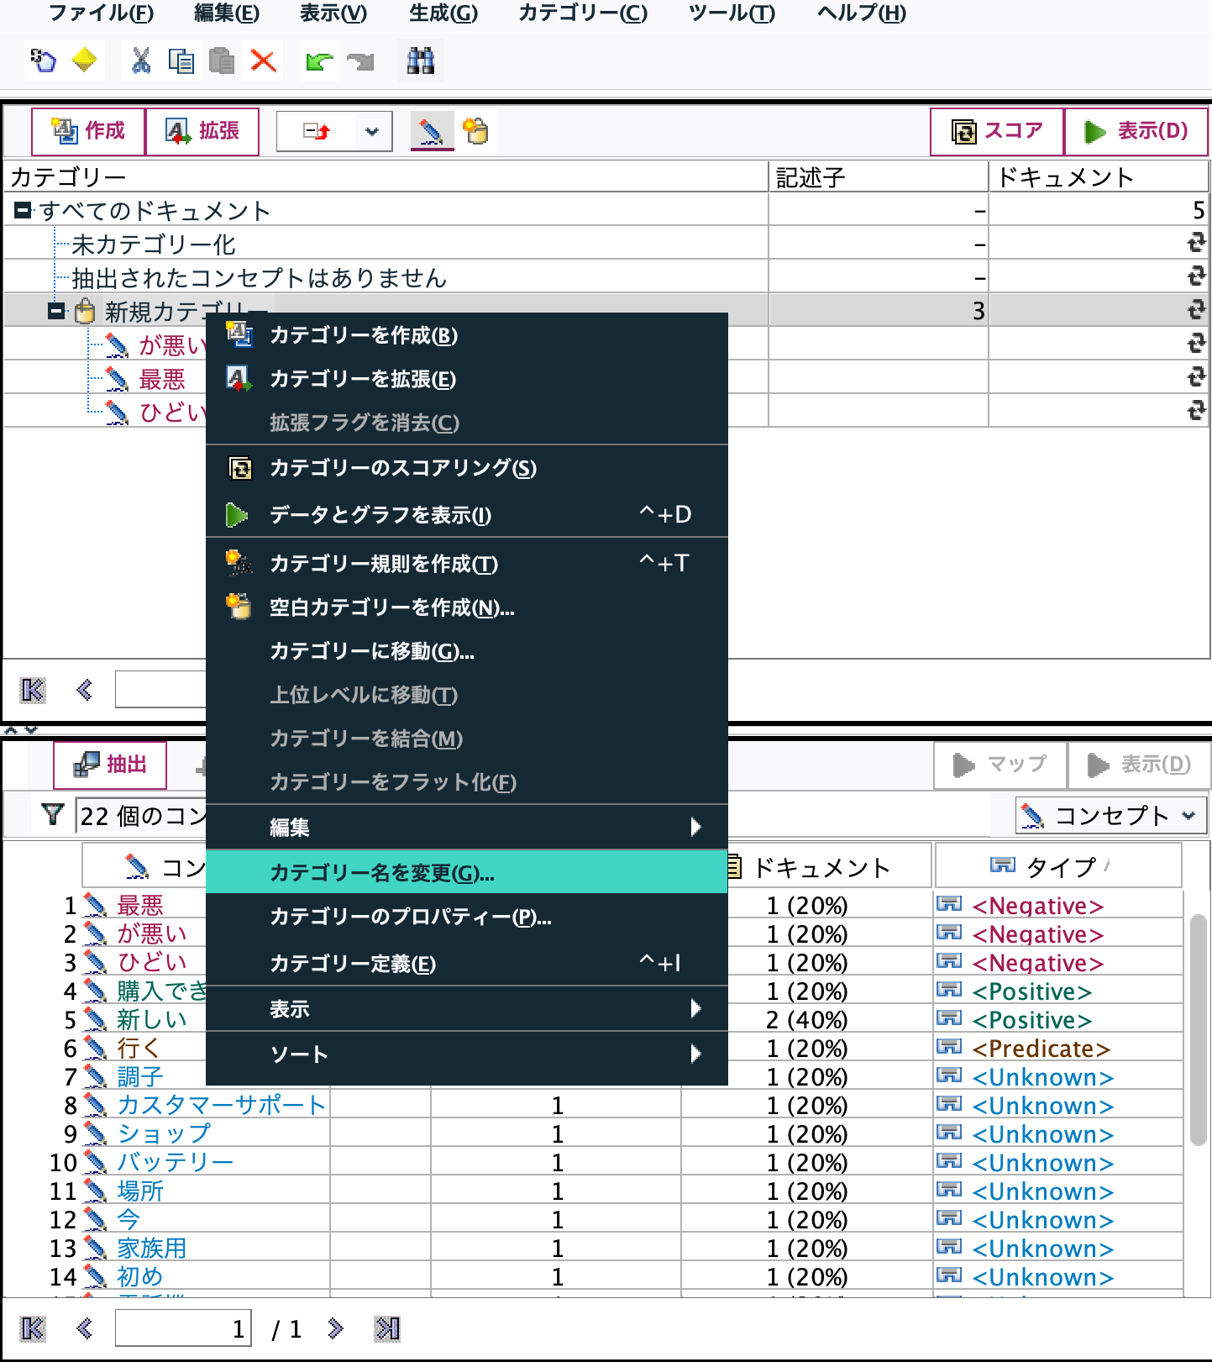Click first-page icon in category pane pager

click(33, 690)
